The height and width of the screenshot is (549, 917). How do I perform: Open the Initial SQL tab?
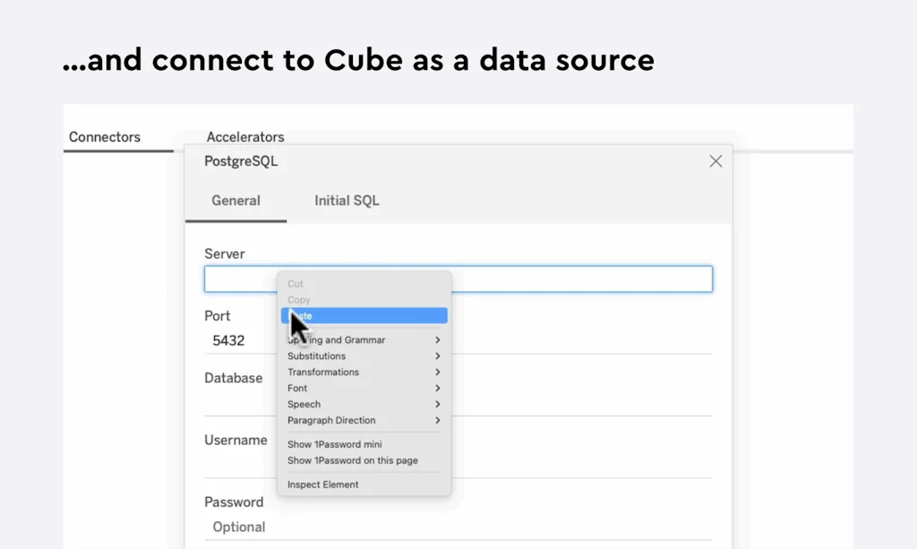[347, 201]
